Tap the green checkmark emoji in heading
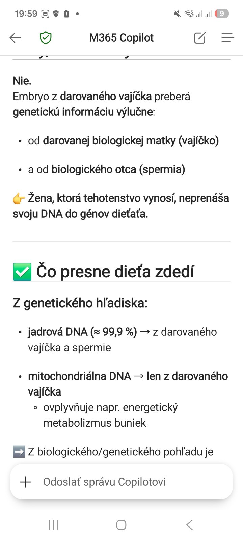This screenshot has width=243, height=540. 22,272
